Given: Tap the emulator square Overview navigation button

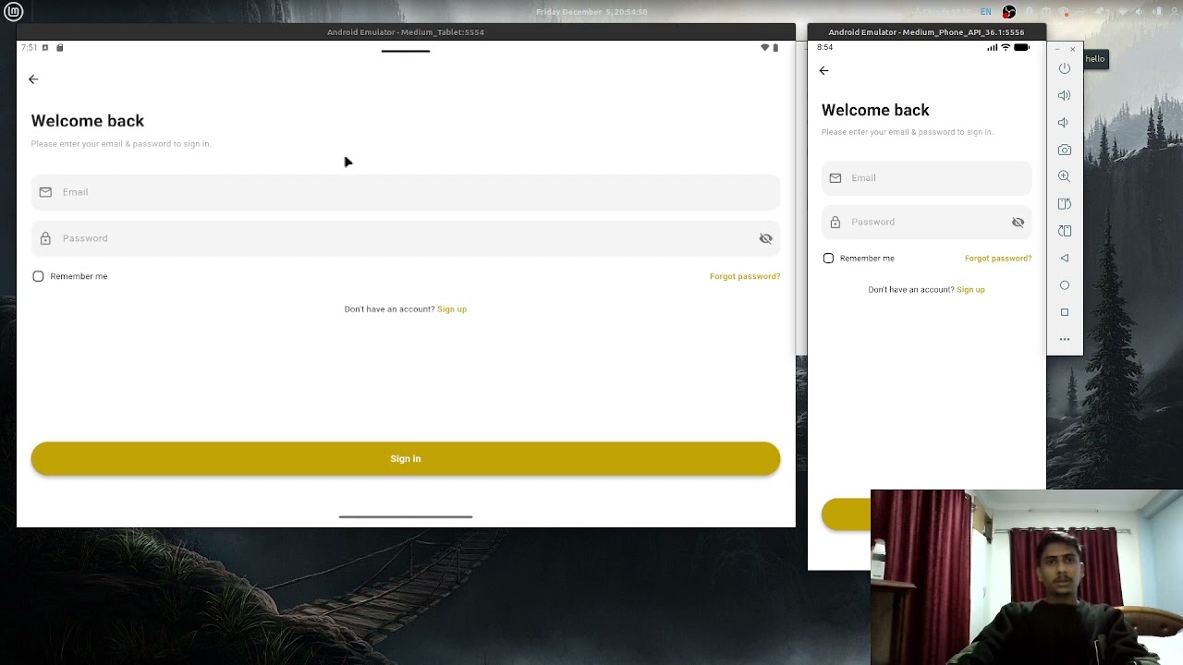Looking at the screenshot, I should click(1065, 312).
